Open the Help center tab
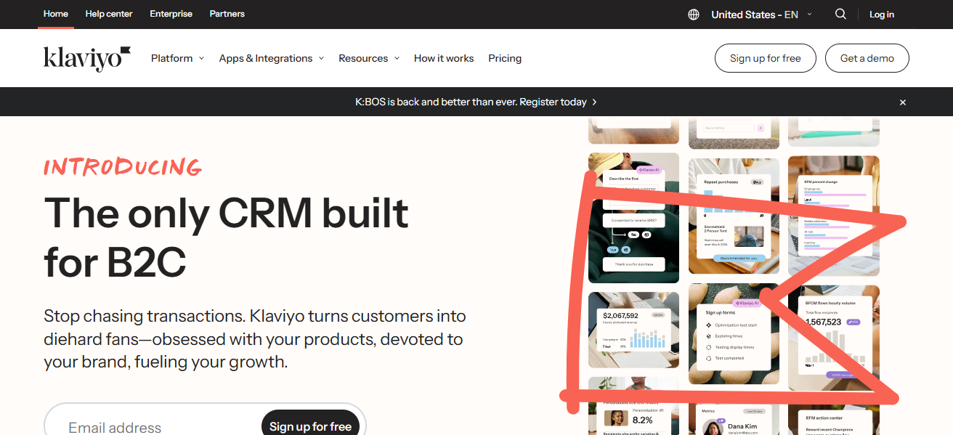 [x=109, y=14]
